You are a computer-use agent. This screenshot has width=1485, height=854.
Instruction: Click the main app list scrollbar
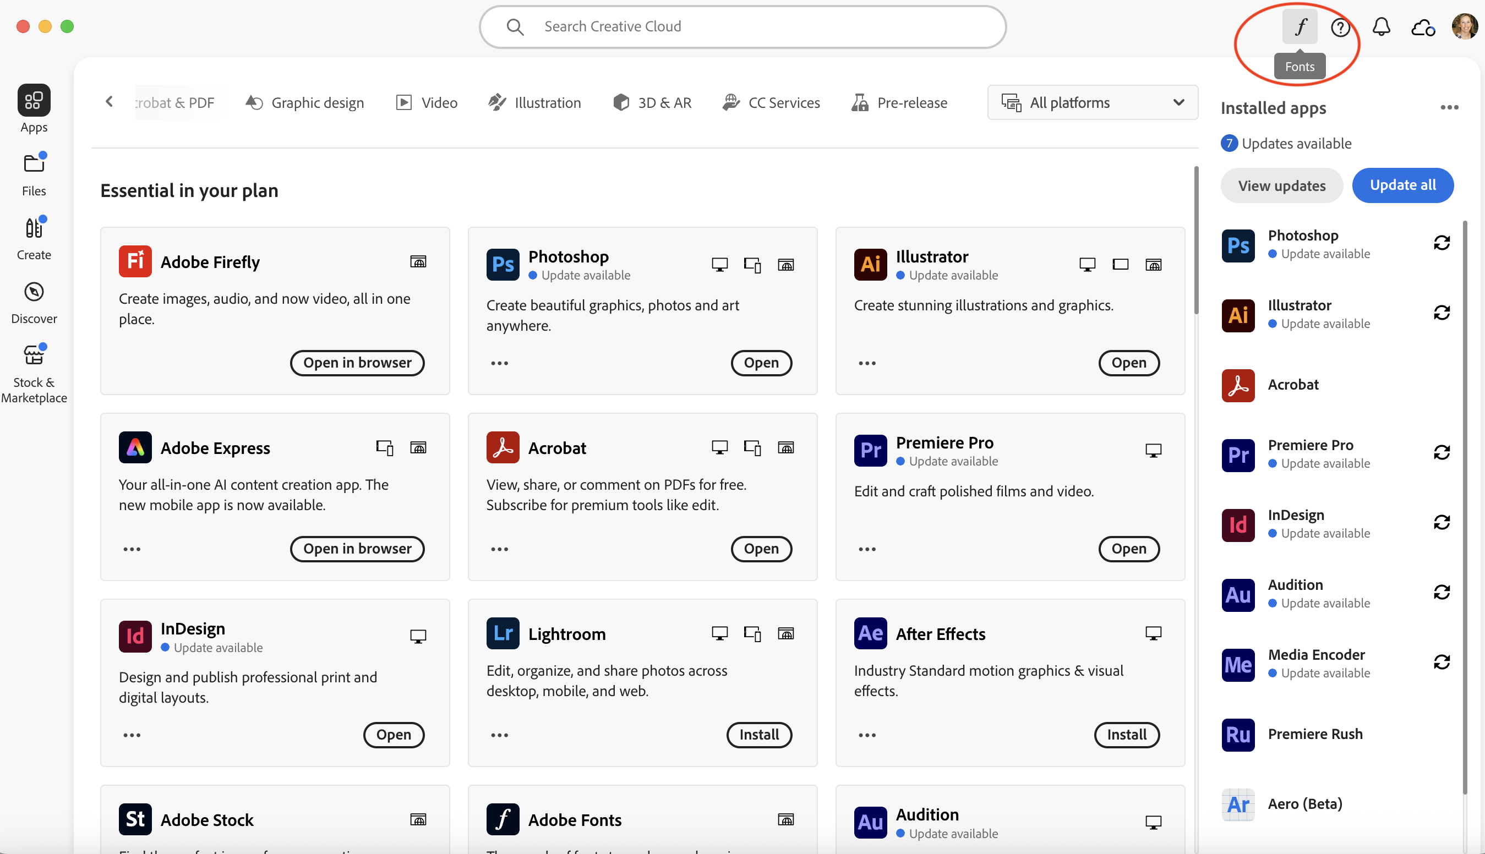coord(1195,240)
